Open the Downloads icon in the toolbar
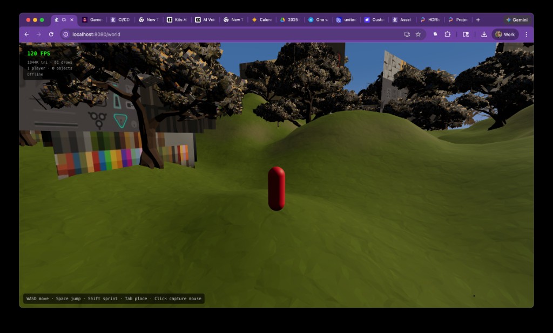 pyautogui.click(x=483, y=34)
